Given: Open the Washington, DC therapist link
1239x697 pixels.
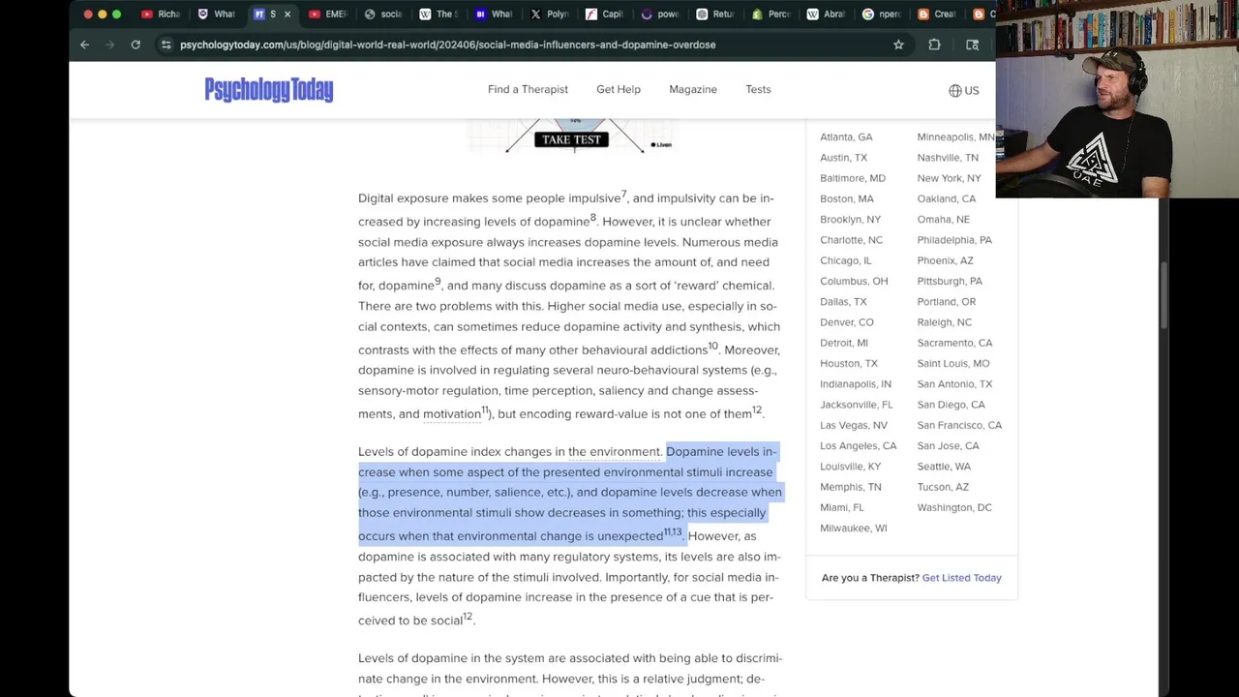Looking at the screenshot, I should (x=954, y=507).
